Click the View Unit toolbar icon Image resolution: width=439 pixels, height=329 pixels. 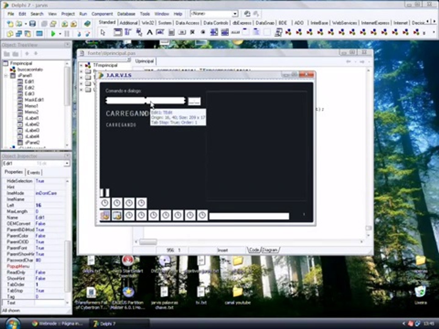point(10,34)
